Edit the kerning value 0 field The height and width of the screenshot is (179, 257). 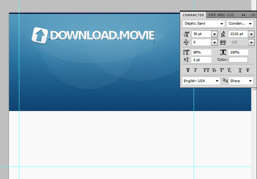[201, 42]
